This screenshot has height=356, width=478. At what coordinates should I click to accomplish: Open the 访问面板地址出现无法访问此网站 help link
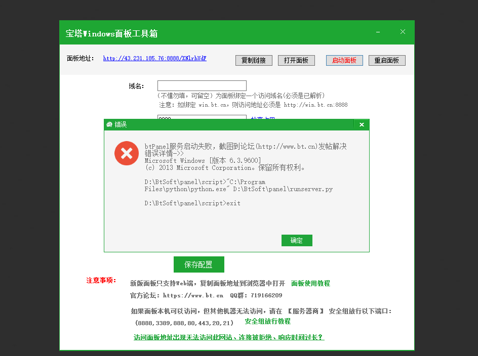click(229, 337)
